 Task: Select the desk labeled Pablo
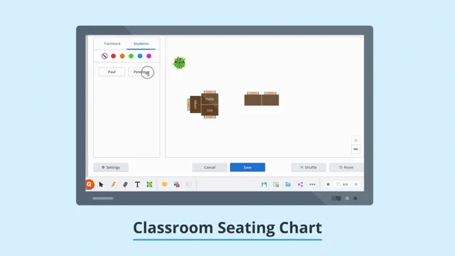(x=210, y=99)
